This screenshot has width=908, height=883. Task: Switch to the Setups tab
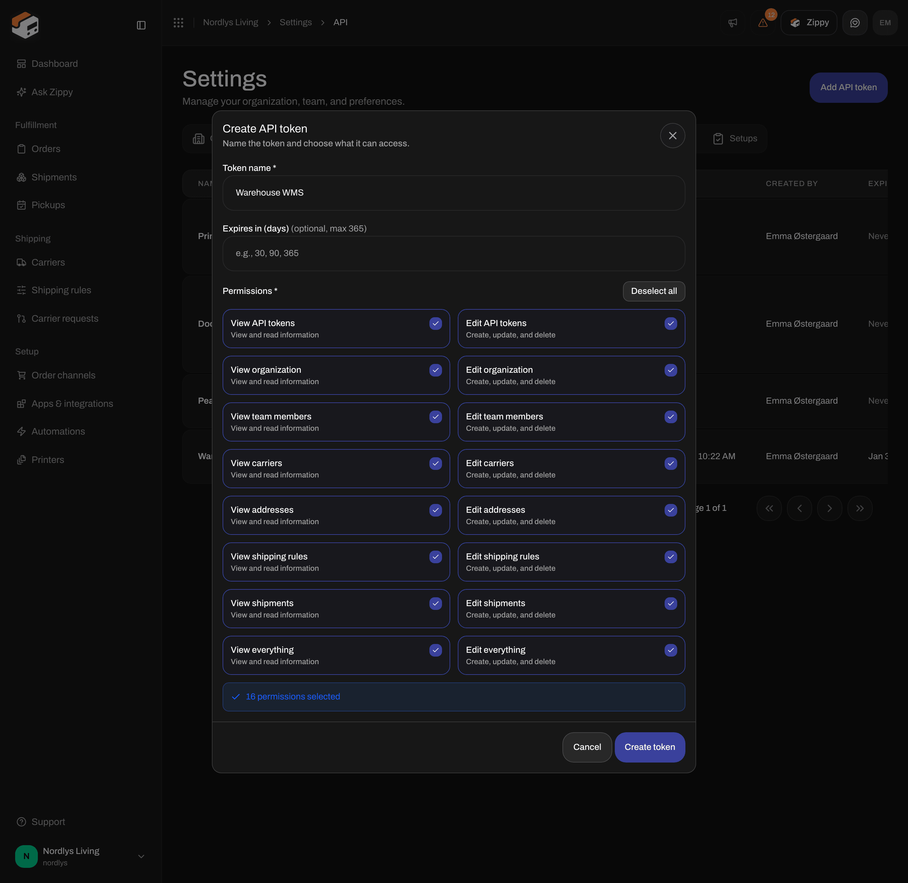click(x=735, y=139)
